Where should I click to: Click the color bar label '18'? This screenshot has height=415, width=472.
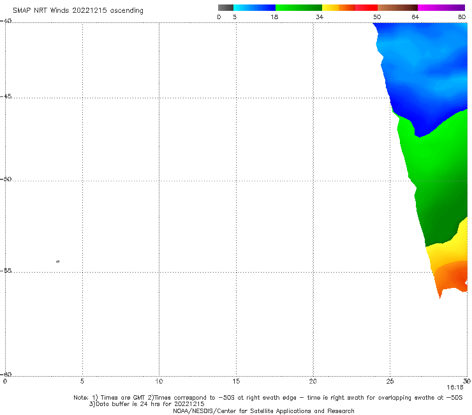click(x=274, y=17)
